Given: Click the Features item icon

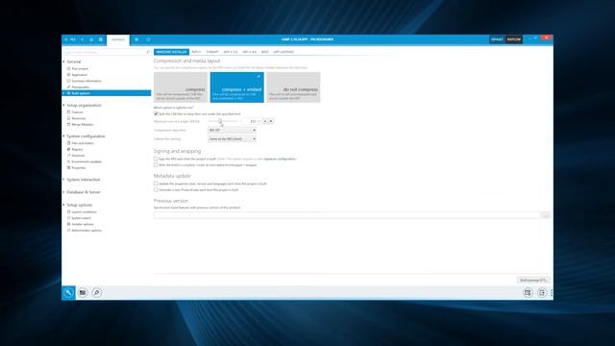Looking at the screenshot, I should point(68,112).
